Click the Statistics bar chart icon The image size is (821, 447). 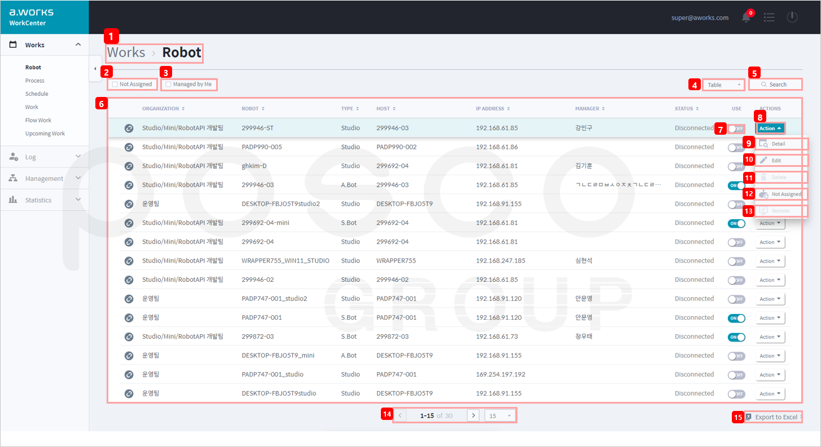point(13,200)
